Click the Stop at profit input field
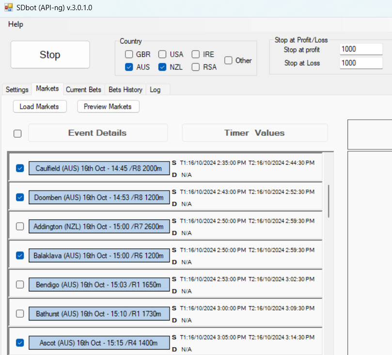This screenshot has height=355, width=392. coord(361,49)
